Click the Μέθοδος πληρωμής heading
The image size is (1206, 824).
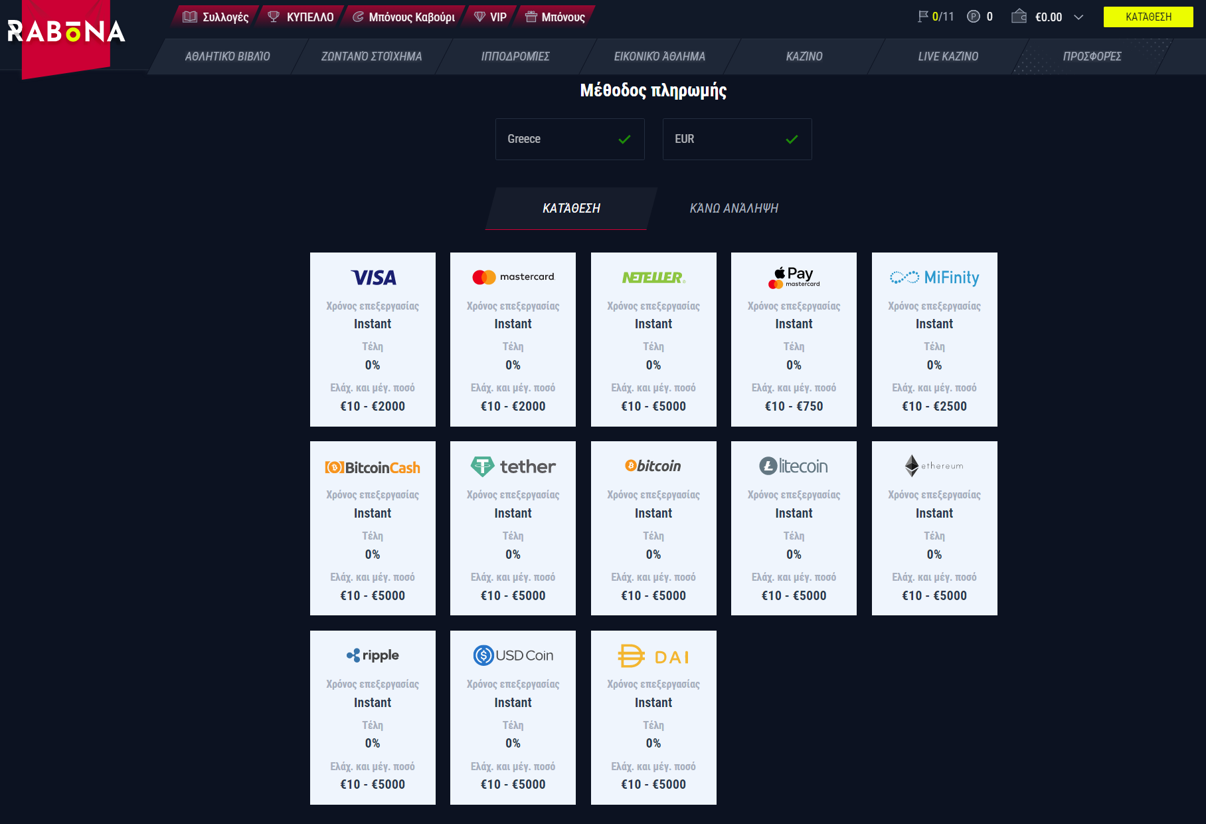pyautogui.click(x=653, y=90)
